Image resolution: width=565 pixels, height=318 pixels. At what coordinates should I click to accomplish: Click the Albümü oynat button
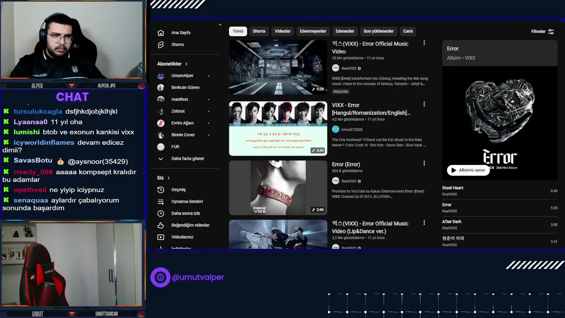(468, 170)
